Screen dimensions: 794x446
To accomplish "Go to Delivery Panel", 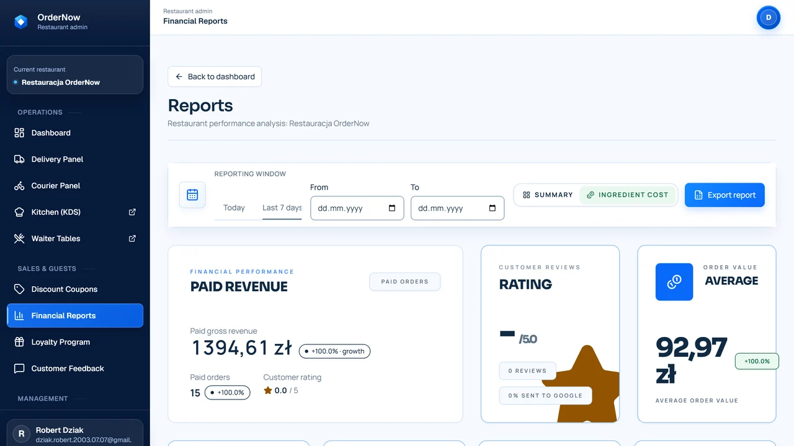I will pos(75,159).
